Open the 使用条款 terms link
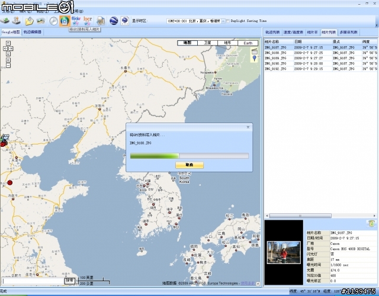This screenshot has width=379, height=296. point(248,283)
